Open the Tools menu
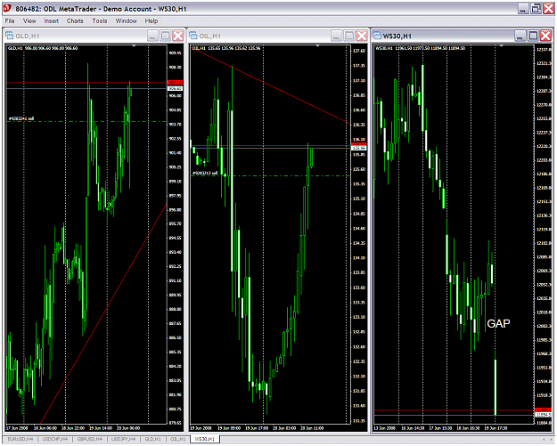 tap(100, 21)
